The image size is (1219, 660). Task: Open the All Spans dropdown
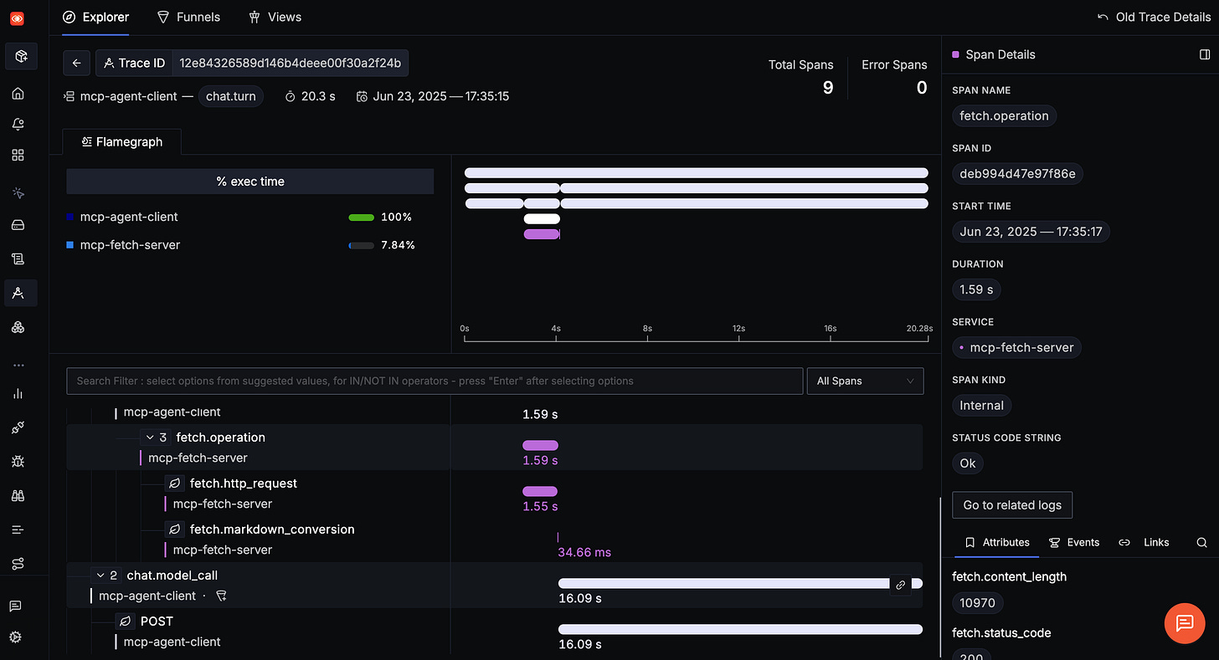coord(865,381)
